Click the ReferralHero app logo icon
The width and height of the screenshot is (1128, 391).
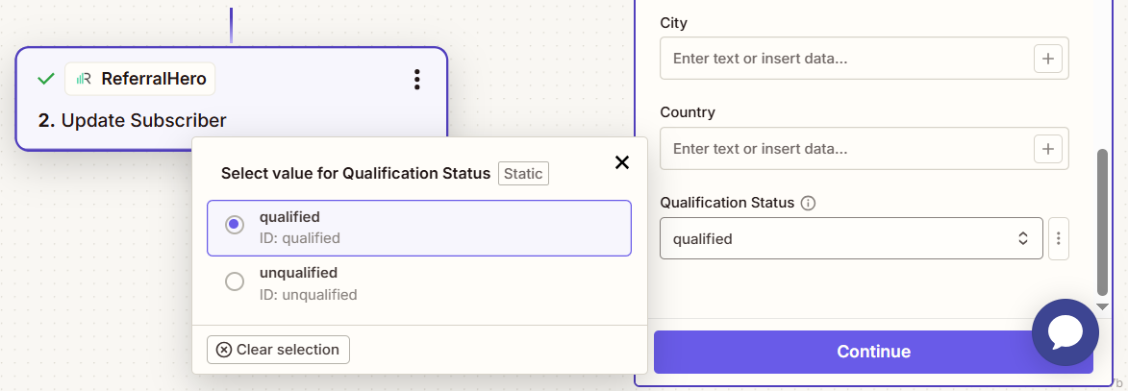pos(84,79)
